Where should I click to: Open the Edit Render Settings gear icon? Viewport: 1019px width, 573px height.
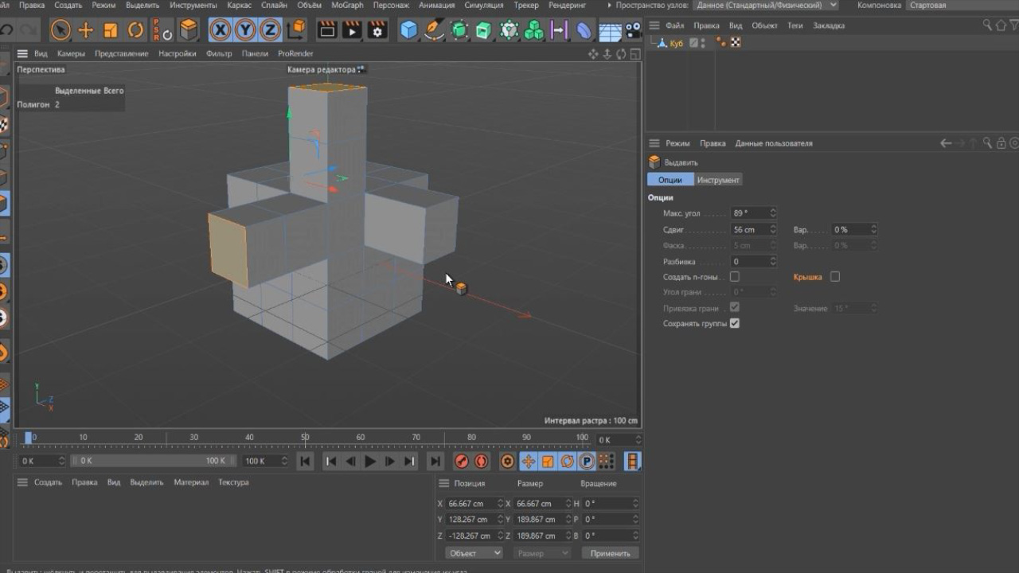(377, 30)
